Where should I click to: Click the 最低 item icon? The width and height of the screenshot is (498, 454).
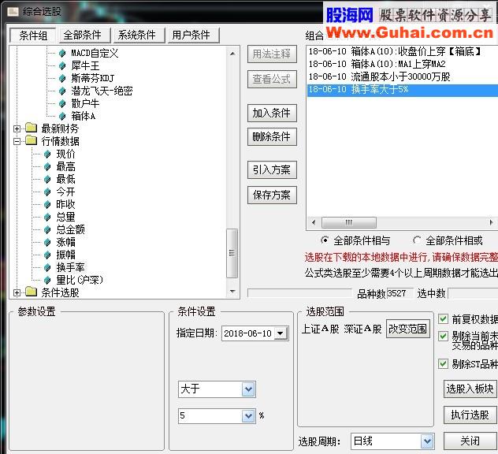coord(47,179)
